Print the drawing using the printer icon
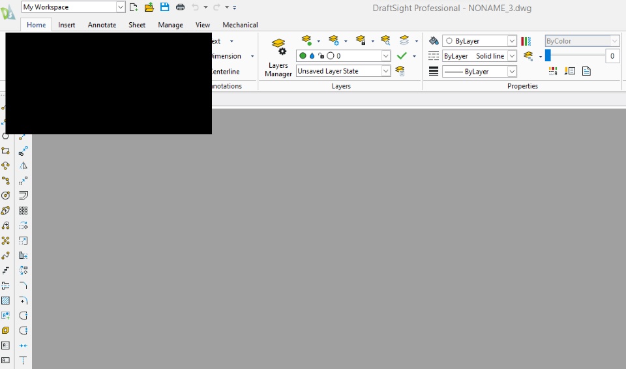The image size is (626, 369). (x=180, y=7)
